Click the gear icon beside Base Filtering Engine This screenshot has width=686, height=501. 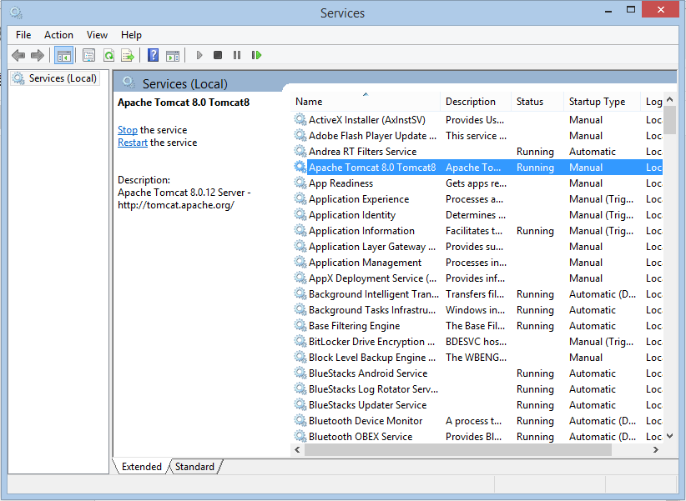point(300,325)
